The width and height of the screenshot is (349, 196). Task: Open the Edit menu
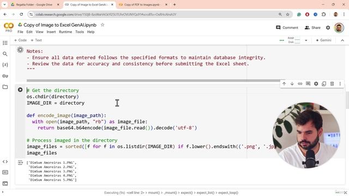coord(29,32)
